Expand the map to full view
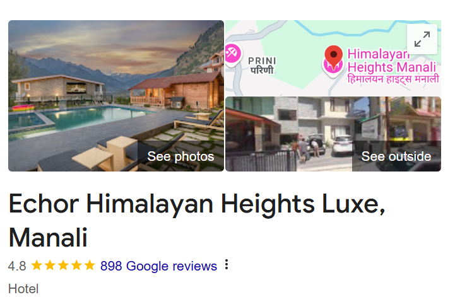Image resolution: width=455 pixels, height=297 pixels. coord(422,39)
